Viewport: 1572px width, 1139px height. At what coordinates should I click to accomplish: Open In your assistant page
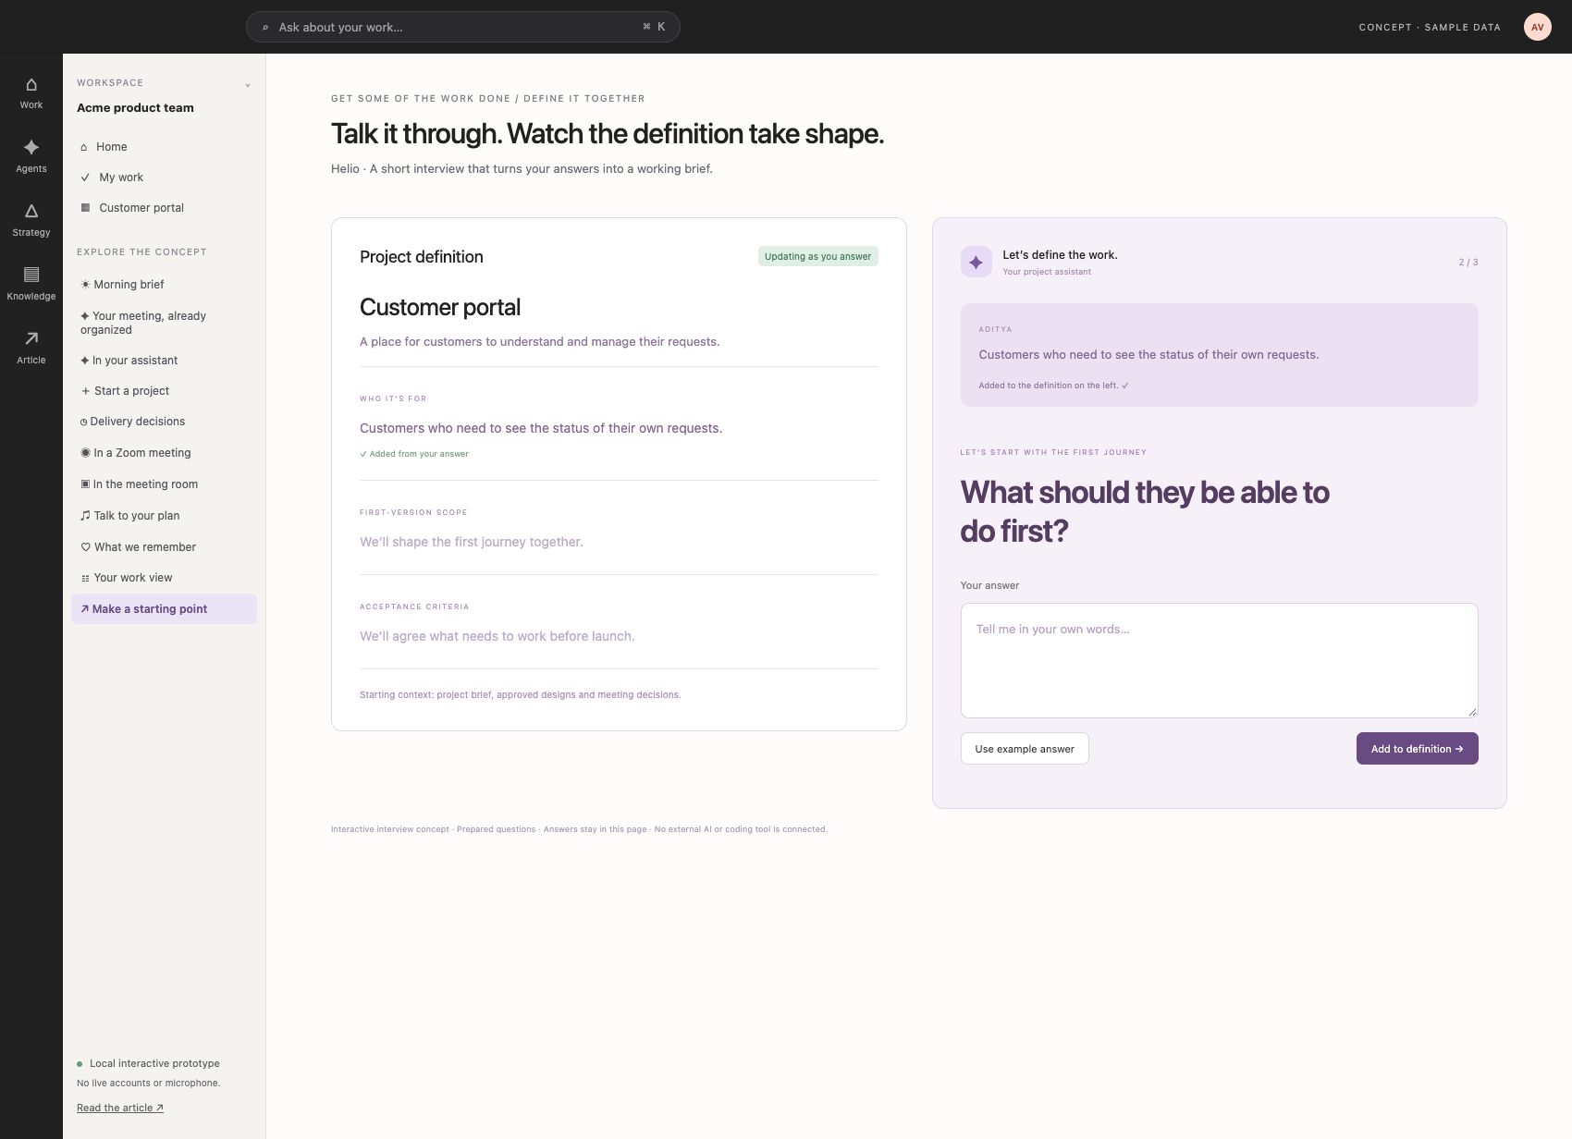coord(164,361)
